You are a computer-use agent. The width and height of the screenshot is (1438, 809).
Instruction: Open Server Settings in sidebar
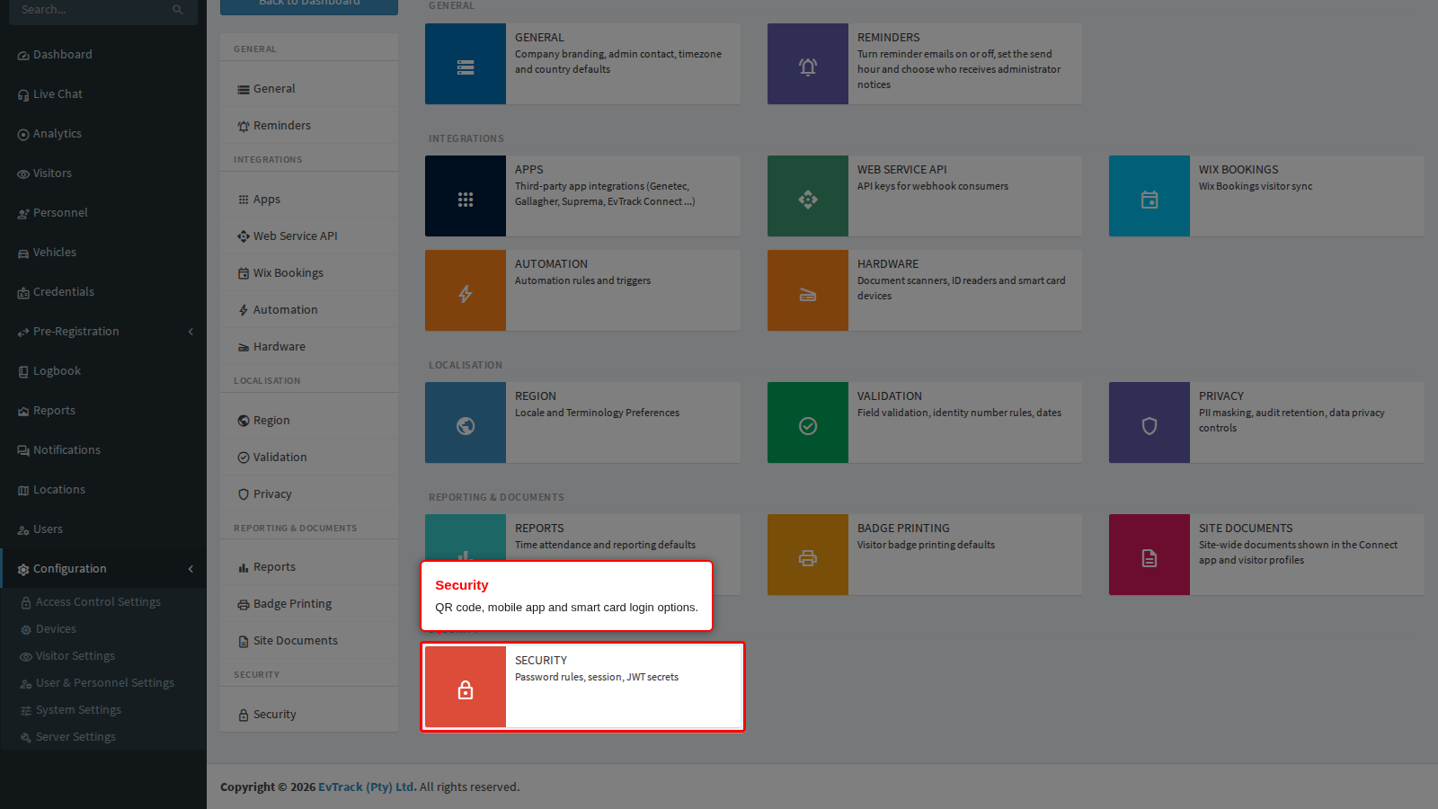coord(75,737)
